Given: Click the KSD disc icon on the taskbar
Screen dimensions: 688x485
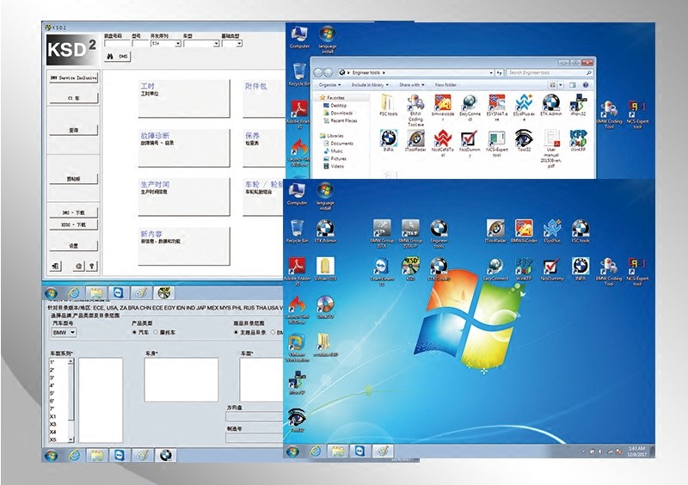Looking at the screenshot, I should (x=164, y=292).
